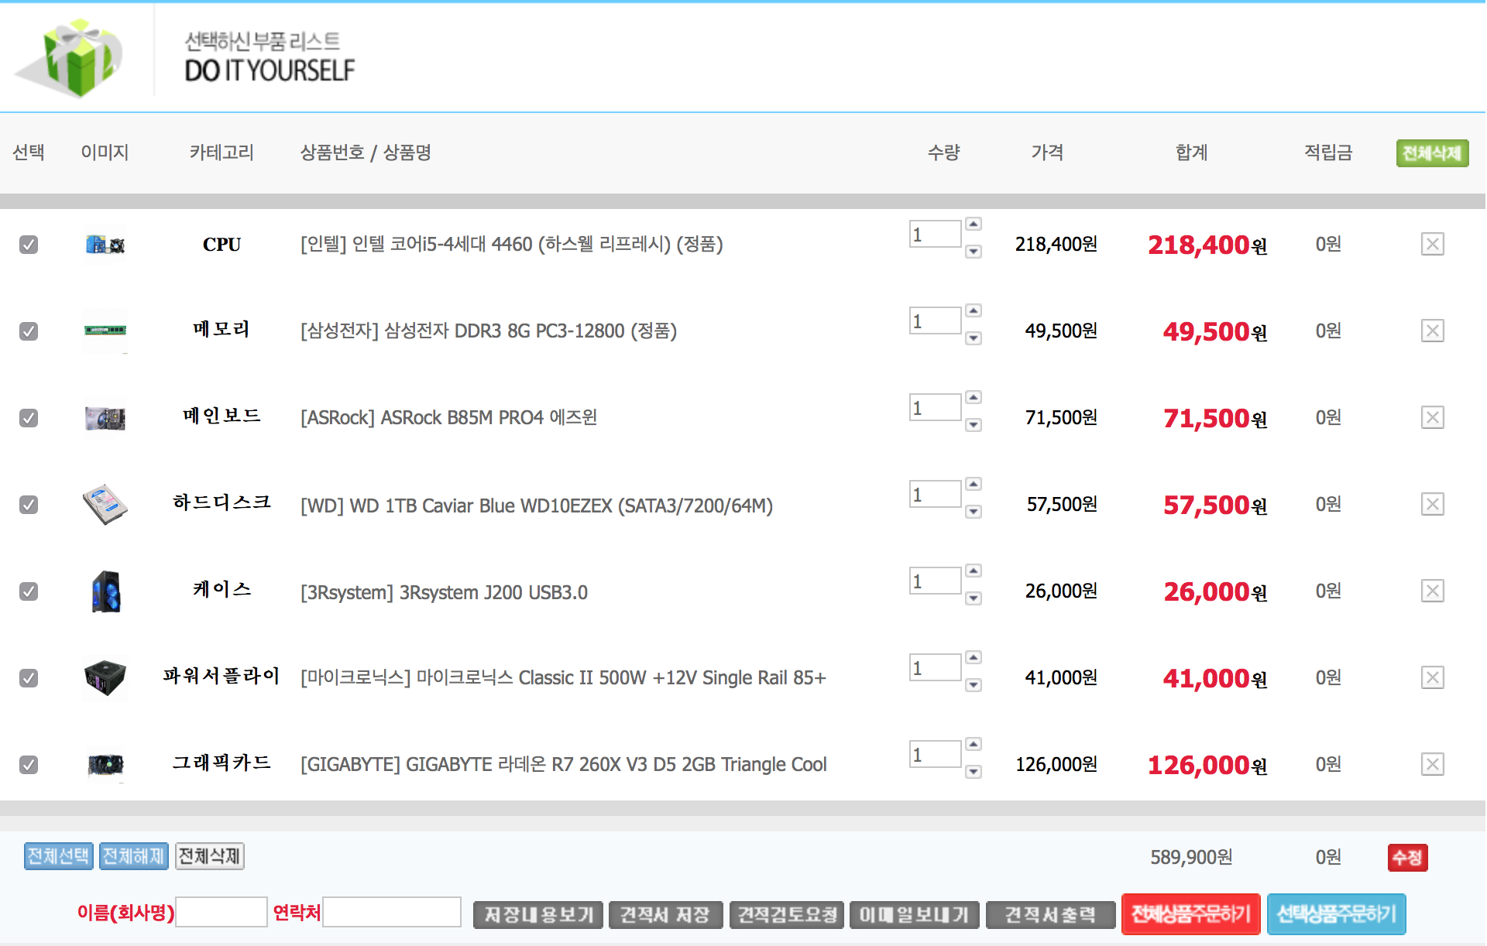Viewport: 1487px width, 946px height.
Task: Click the green gift box logo
Action: (76, 58)
